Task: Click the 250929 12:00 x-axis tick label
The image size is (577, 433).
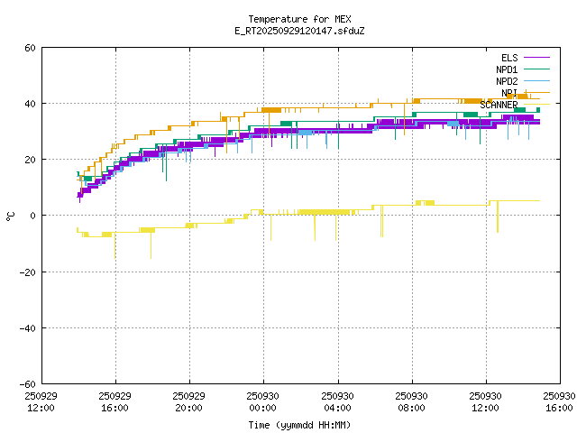Action: [41, 401]
